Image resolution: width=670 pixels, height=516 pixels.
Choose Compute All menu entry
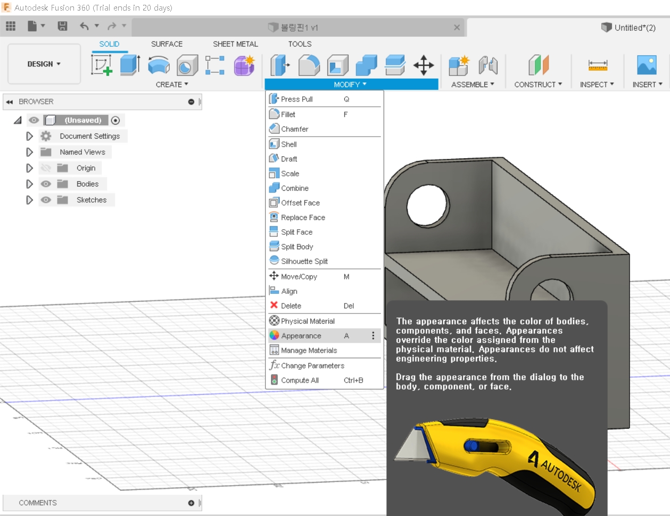325,380
